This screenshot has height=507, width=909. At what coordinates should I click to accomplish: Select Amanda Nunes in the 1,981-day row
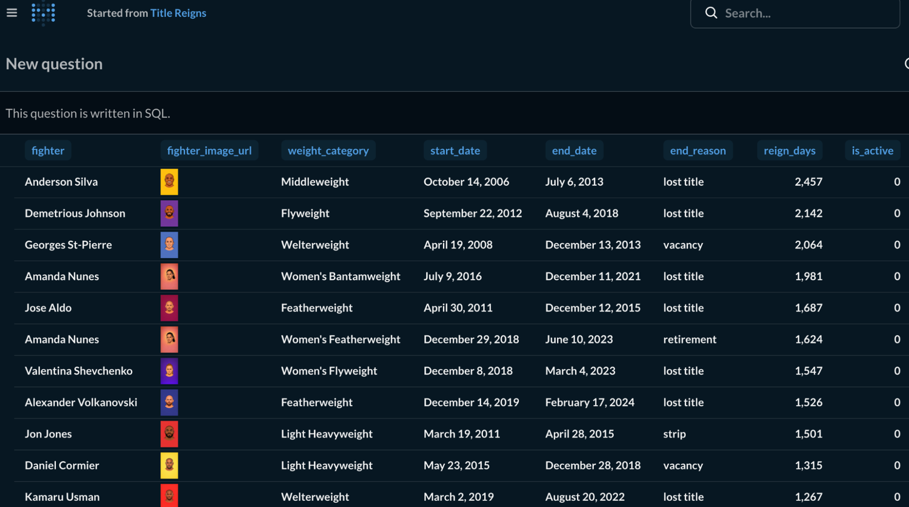click(x=62, y=277)
